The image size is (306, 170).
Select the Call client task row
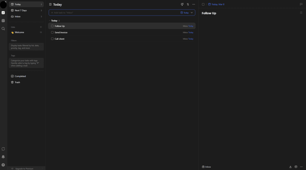point(122,39)
